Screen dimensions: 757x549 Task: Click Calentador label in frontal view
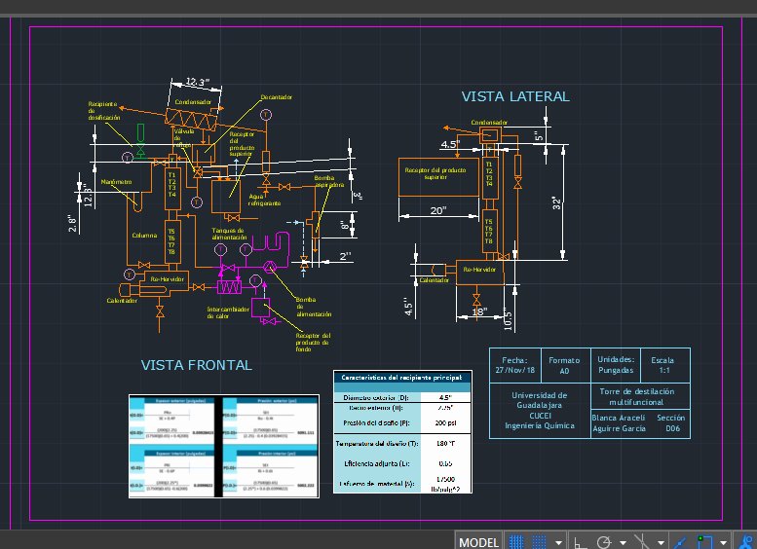(x=122, y=301)
